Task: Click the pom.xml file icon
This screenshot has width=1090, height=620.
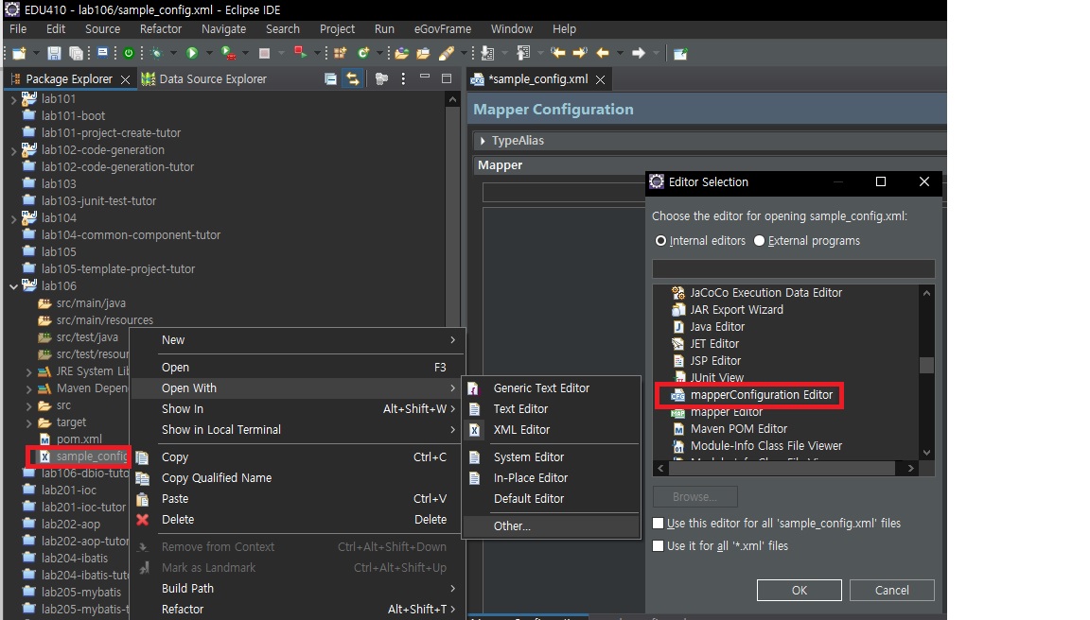Action: [x=45, y=439]
